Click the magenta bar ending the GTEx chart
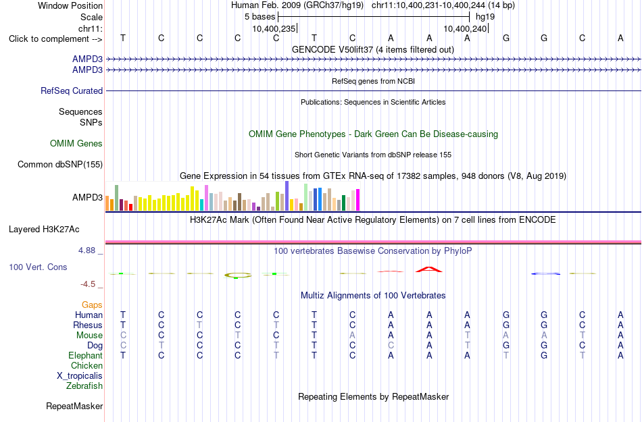 pyautogui.click(x=358, y=200)
